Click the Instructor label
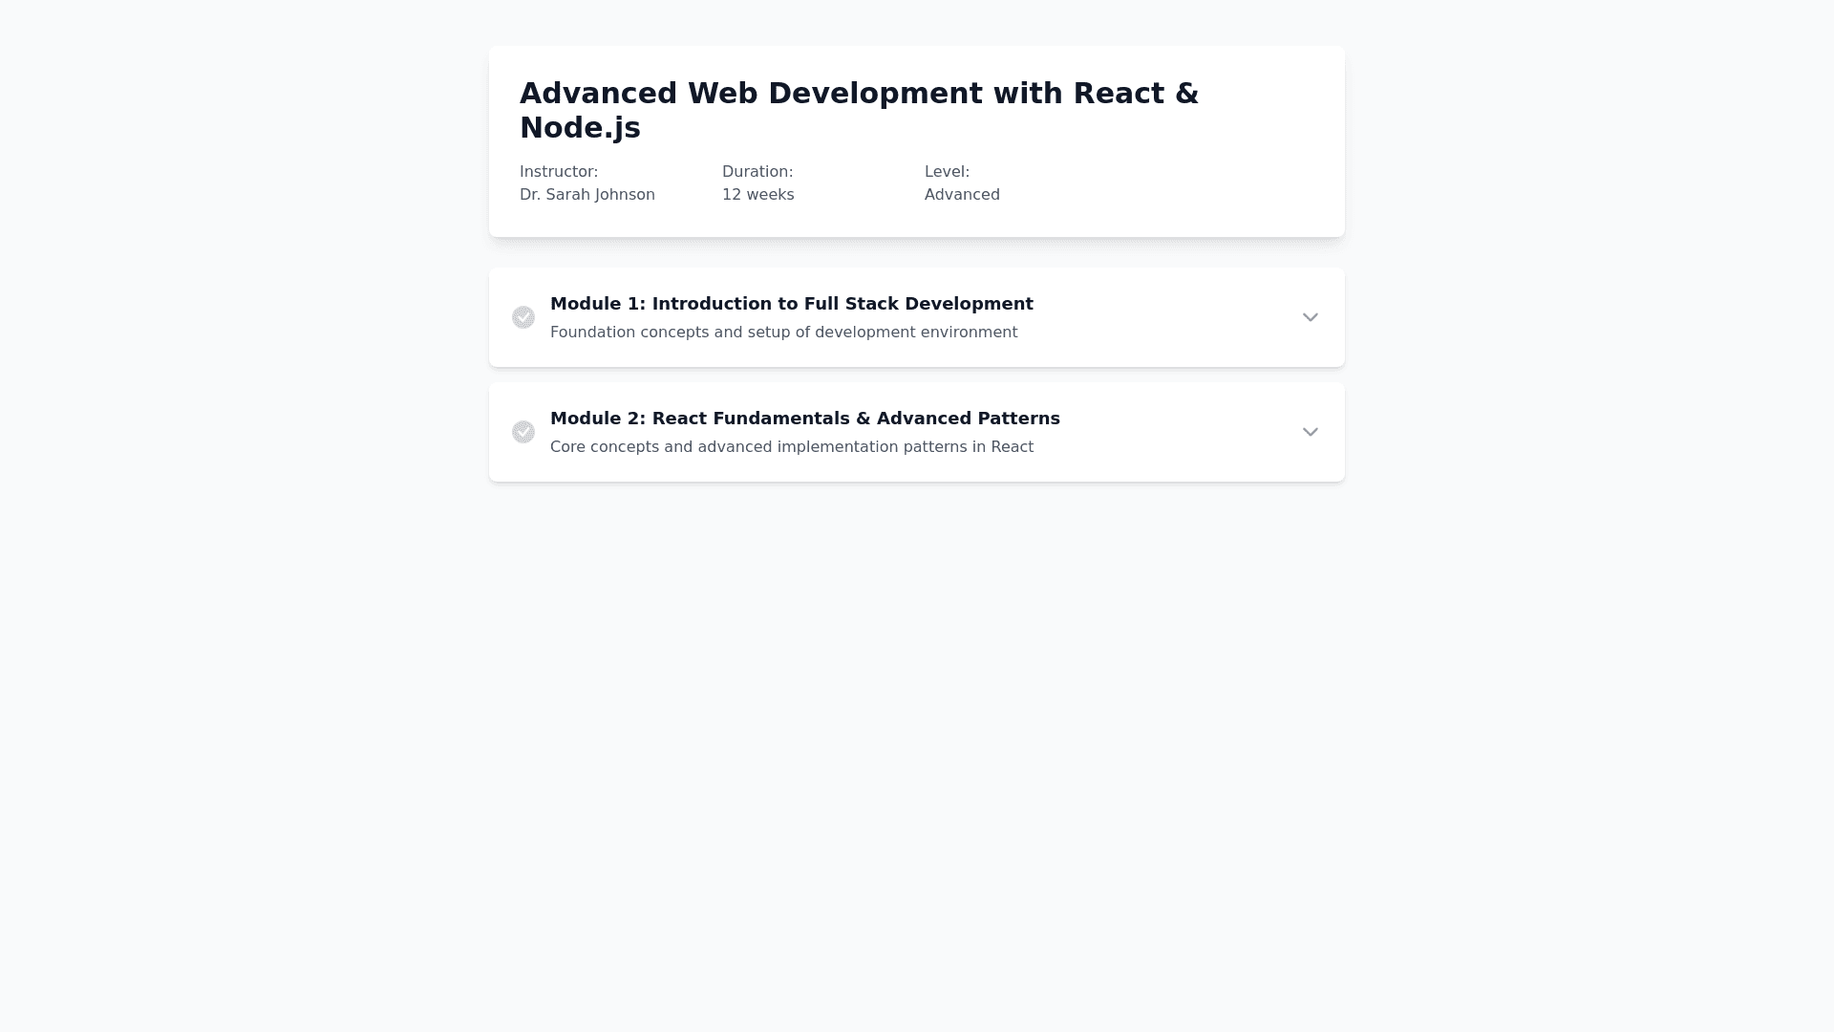This screenshot has width=1834, height=1032. click(x=559, y=172)
